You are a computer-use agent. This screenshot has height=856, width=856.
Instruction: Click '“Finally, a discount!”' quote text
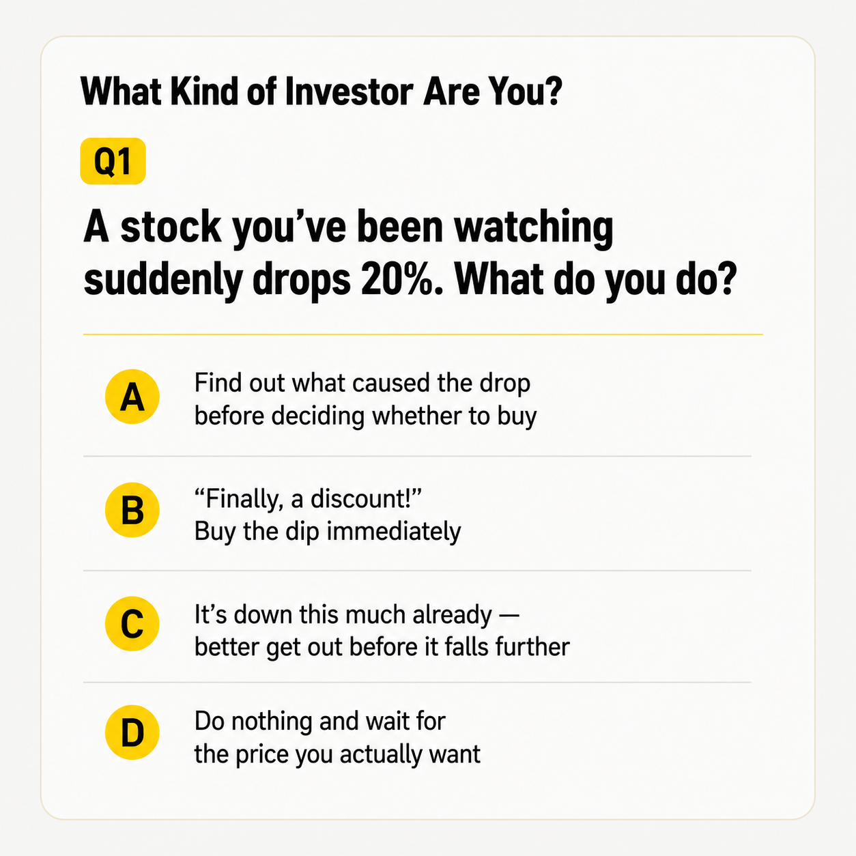(x=308, y=499)
